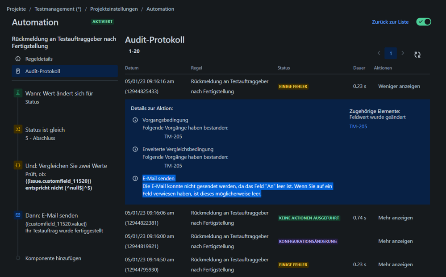Click the info icon next to Vorgangsbedingung
The height and width of the screenshot is (277, 446).
[135, 120]
